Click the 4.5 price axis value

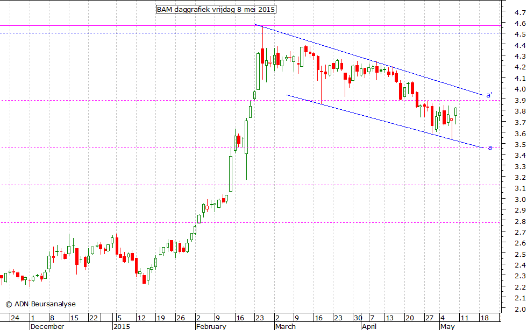520,34
